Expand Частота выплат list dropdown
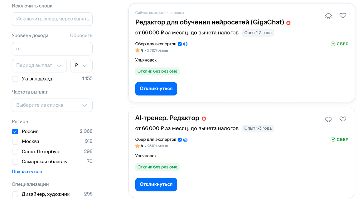Viewport: 363px width, 198px height. pyautogui.click(x=52, y=105)
